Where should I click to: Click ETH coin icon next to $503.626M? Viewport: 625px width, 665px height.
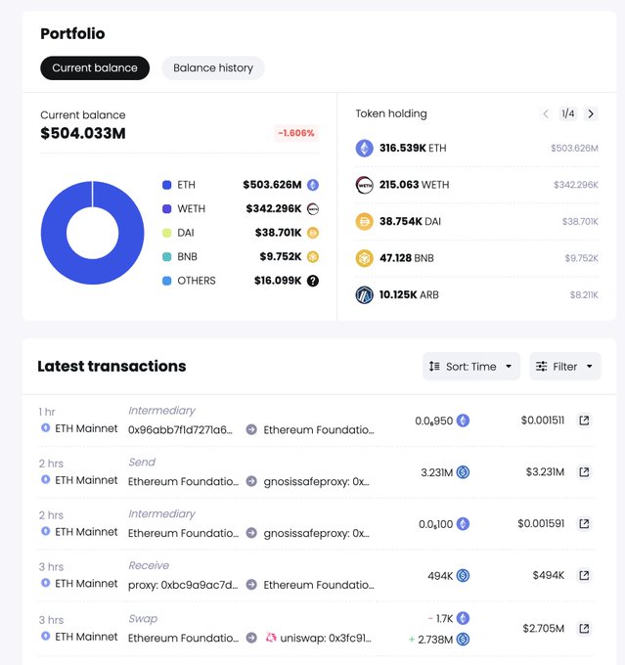click(x=313, y=185)
